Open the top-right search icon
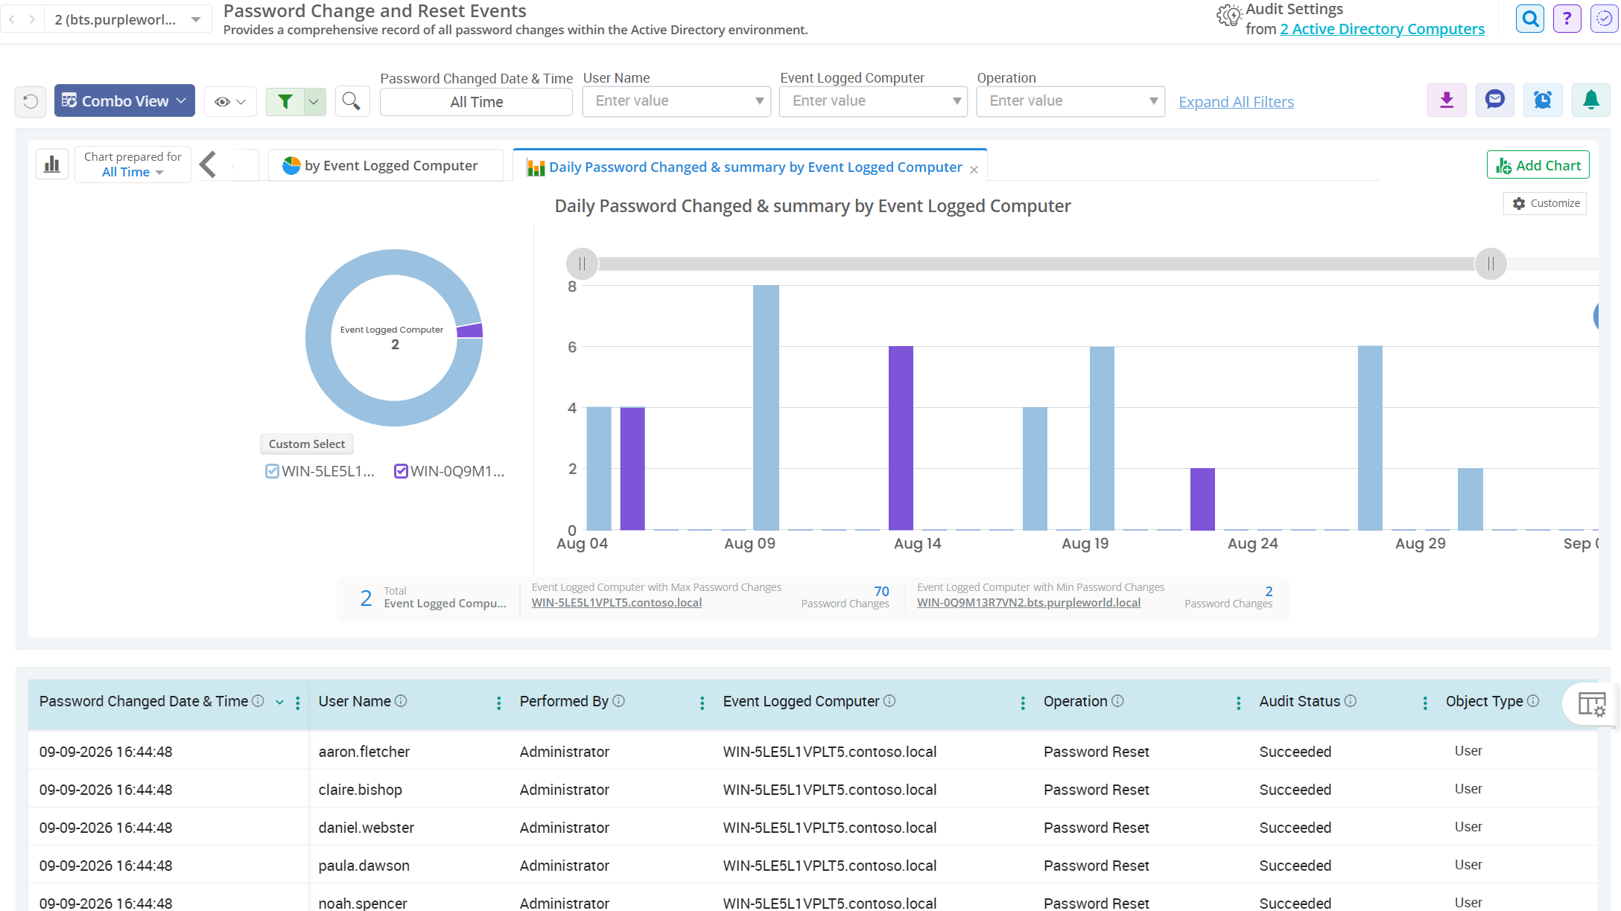 click(1530, 19)
